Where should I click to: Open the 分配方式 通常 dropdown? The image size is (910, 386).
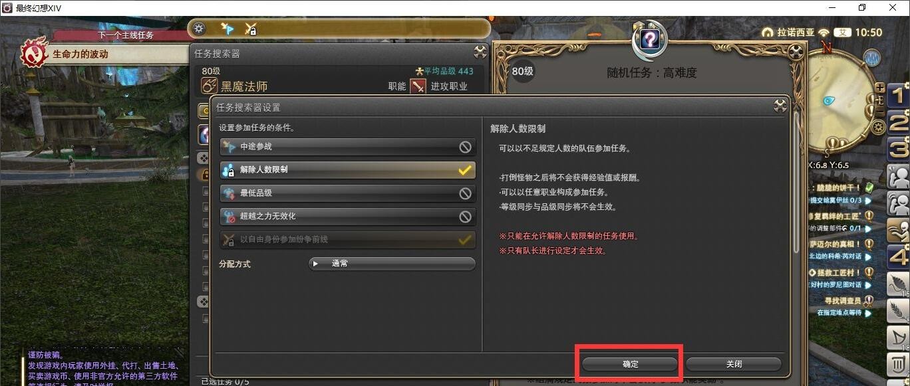coord(392,264)
